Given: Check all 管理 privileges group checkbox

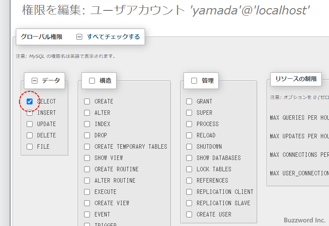Looking at the screenshot, I should (x=194, y=81).
